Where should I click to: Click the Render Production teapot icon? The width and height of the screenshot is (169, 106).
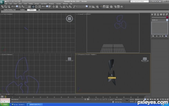122,7
